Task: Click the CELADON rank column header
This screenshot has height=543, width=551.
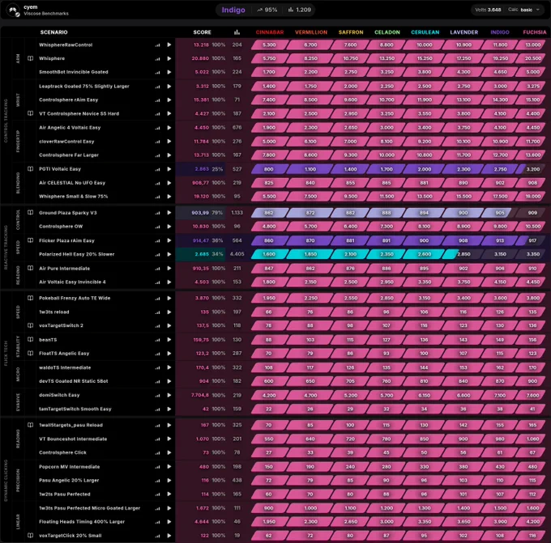Action: click(x=387, y=32)
